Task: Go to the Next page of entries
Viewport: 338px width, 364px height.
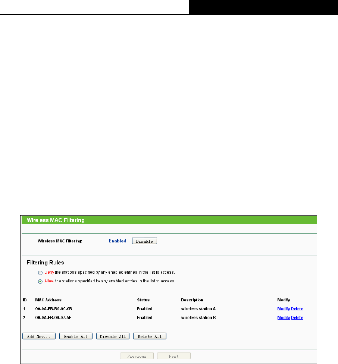Action: pos(174,356)
